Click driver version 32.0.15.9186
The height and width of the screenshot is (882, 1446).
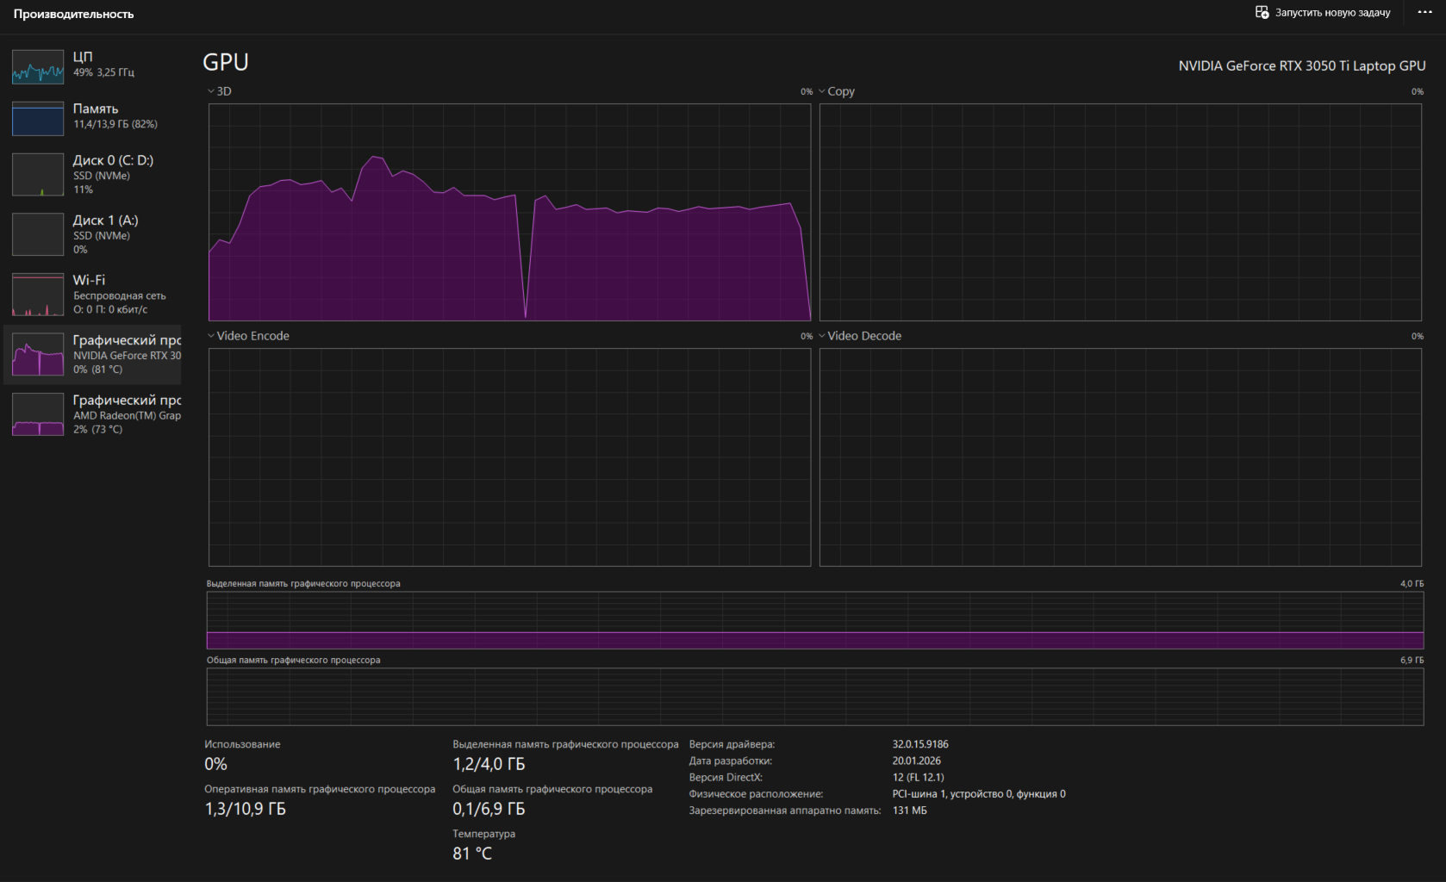pos(920,744)
